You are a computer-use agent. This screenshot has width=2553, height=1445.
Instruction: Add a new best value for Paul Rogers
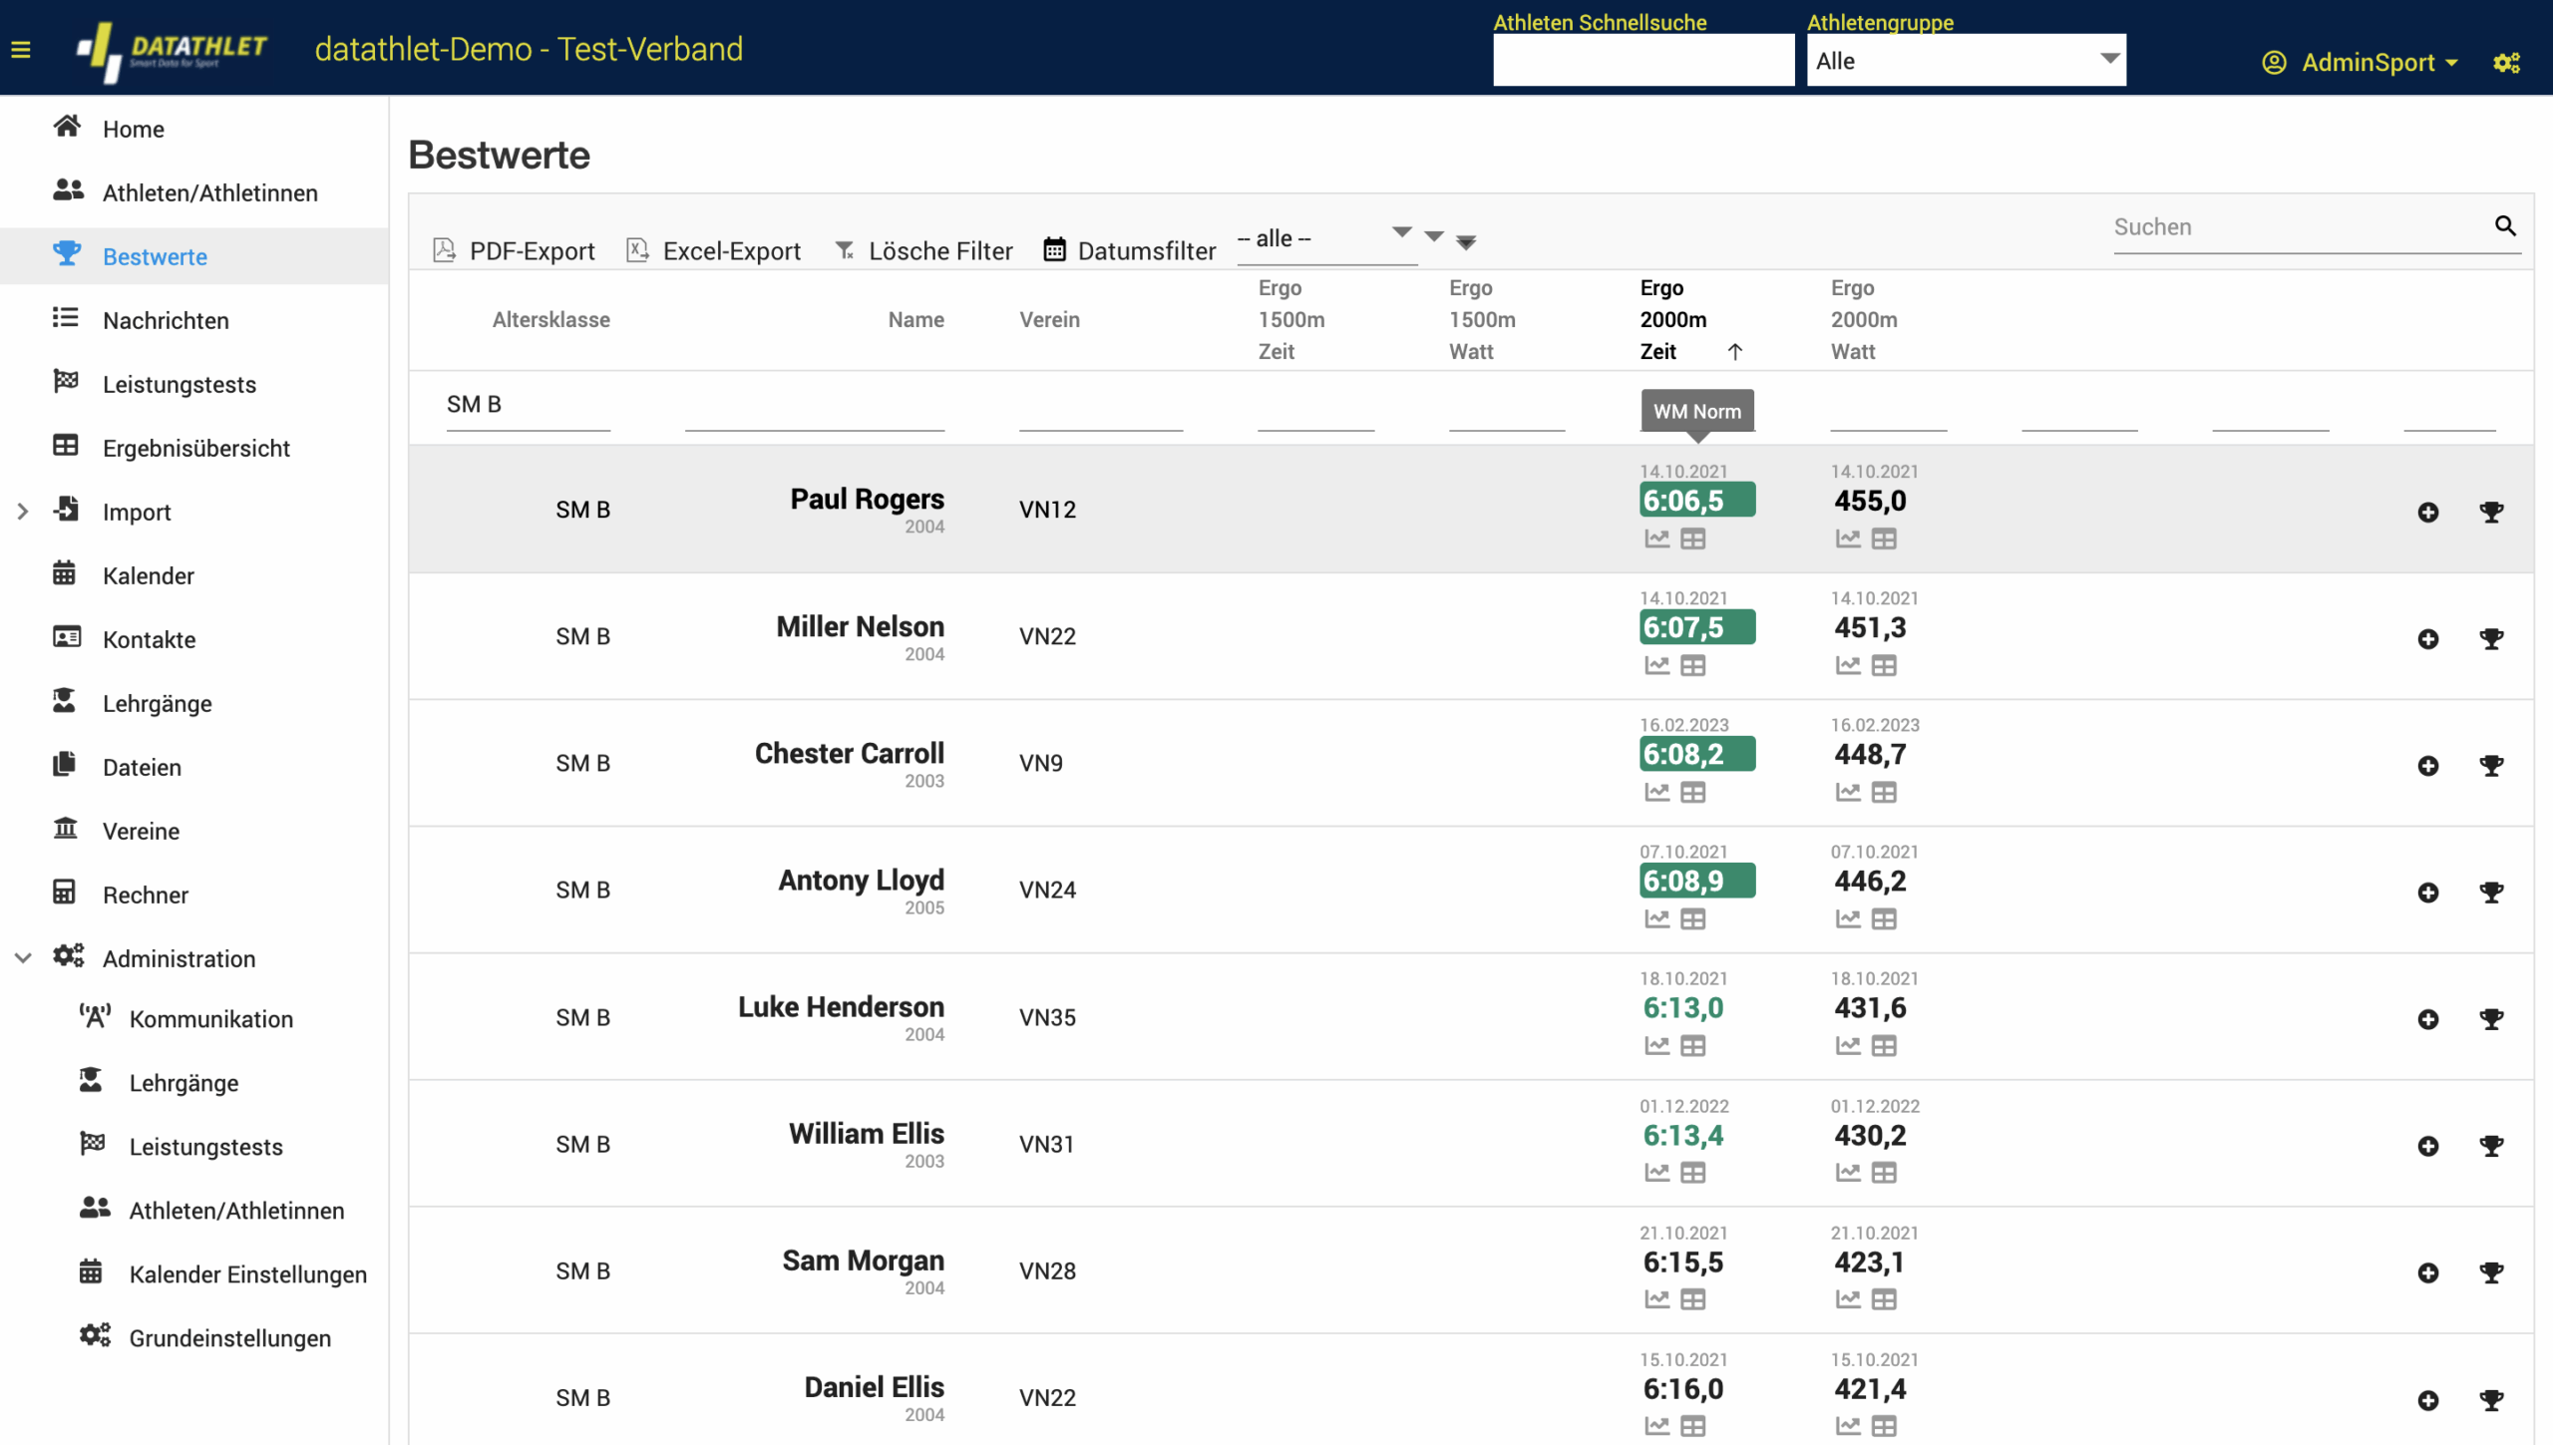point(2428,512)
